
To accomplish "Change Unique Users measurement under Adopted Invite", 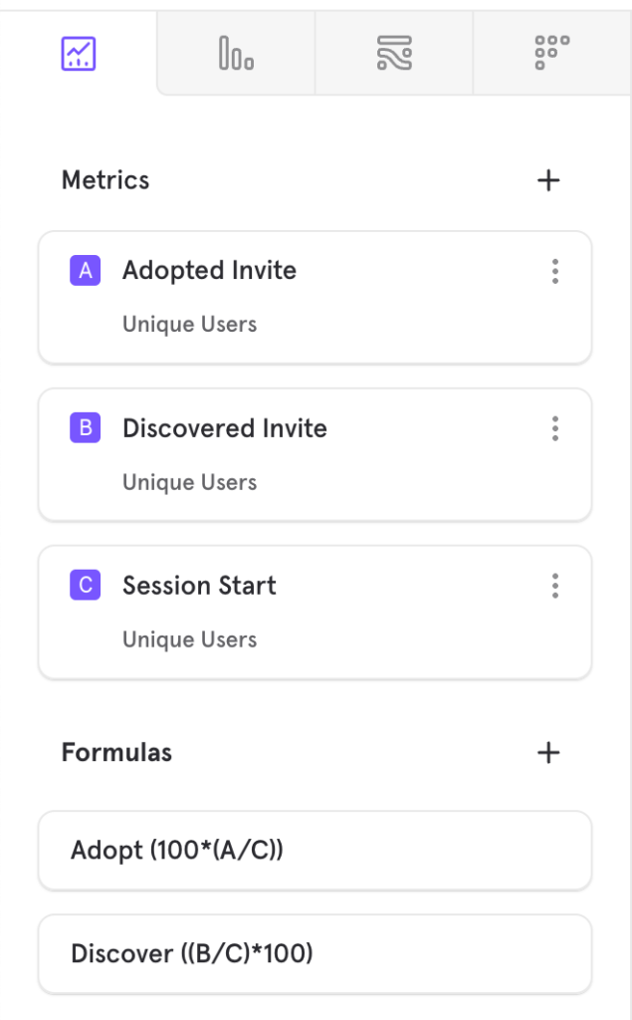I will pyautogui.click(x=190, y=324).
